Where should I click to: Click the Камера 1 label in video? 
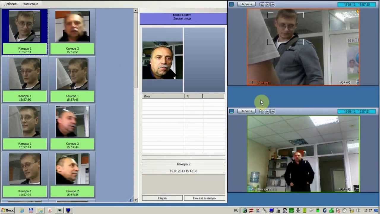(264, 82)
